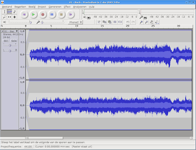Select the Envelope tool

coord(10,12)
